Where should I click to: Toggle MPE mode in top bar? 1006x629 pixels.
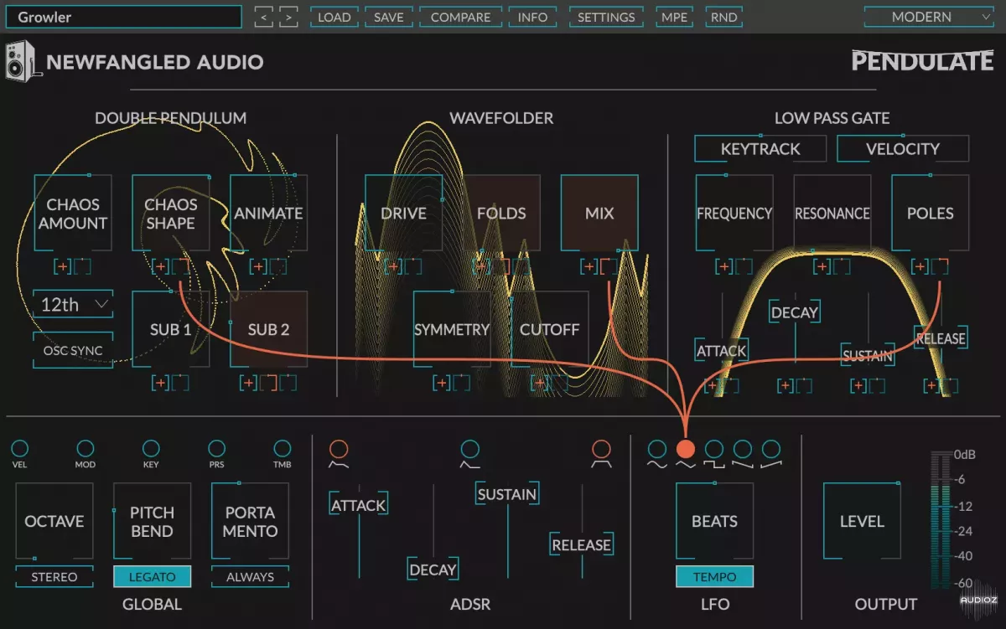click(x=675, y=17)
